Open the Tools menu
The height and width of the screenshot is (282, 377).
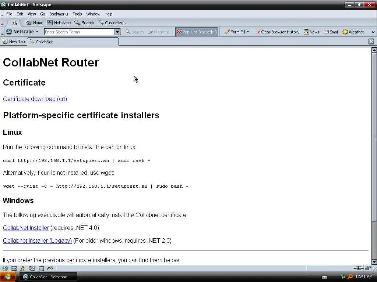coord(77,14)
